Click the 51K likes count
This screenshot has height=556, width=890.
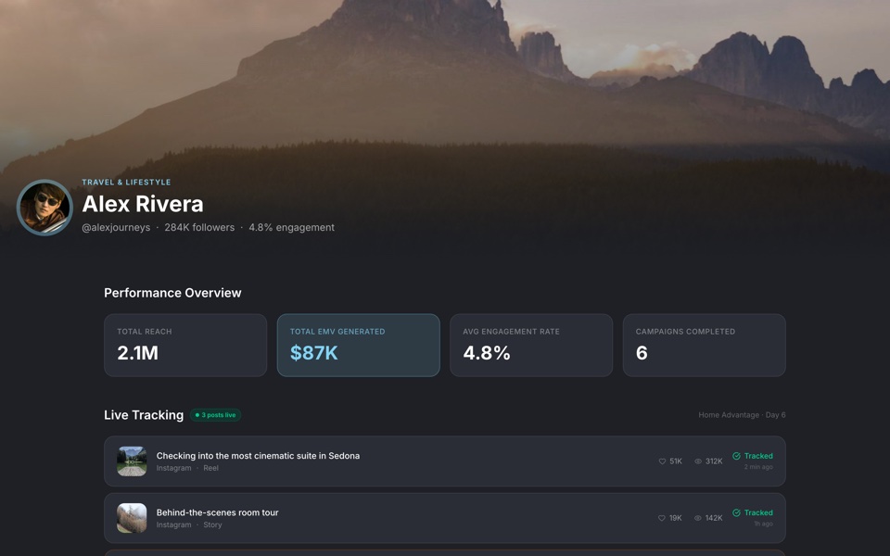(676, 461)
